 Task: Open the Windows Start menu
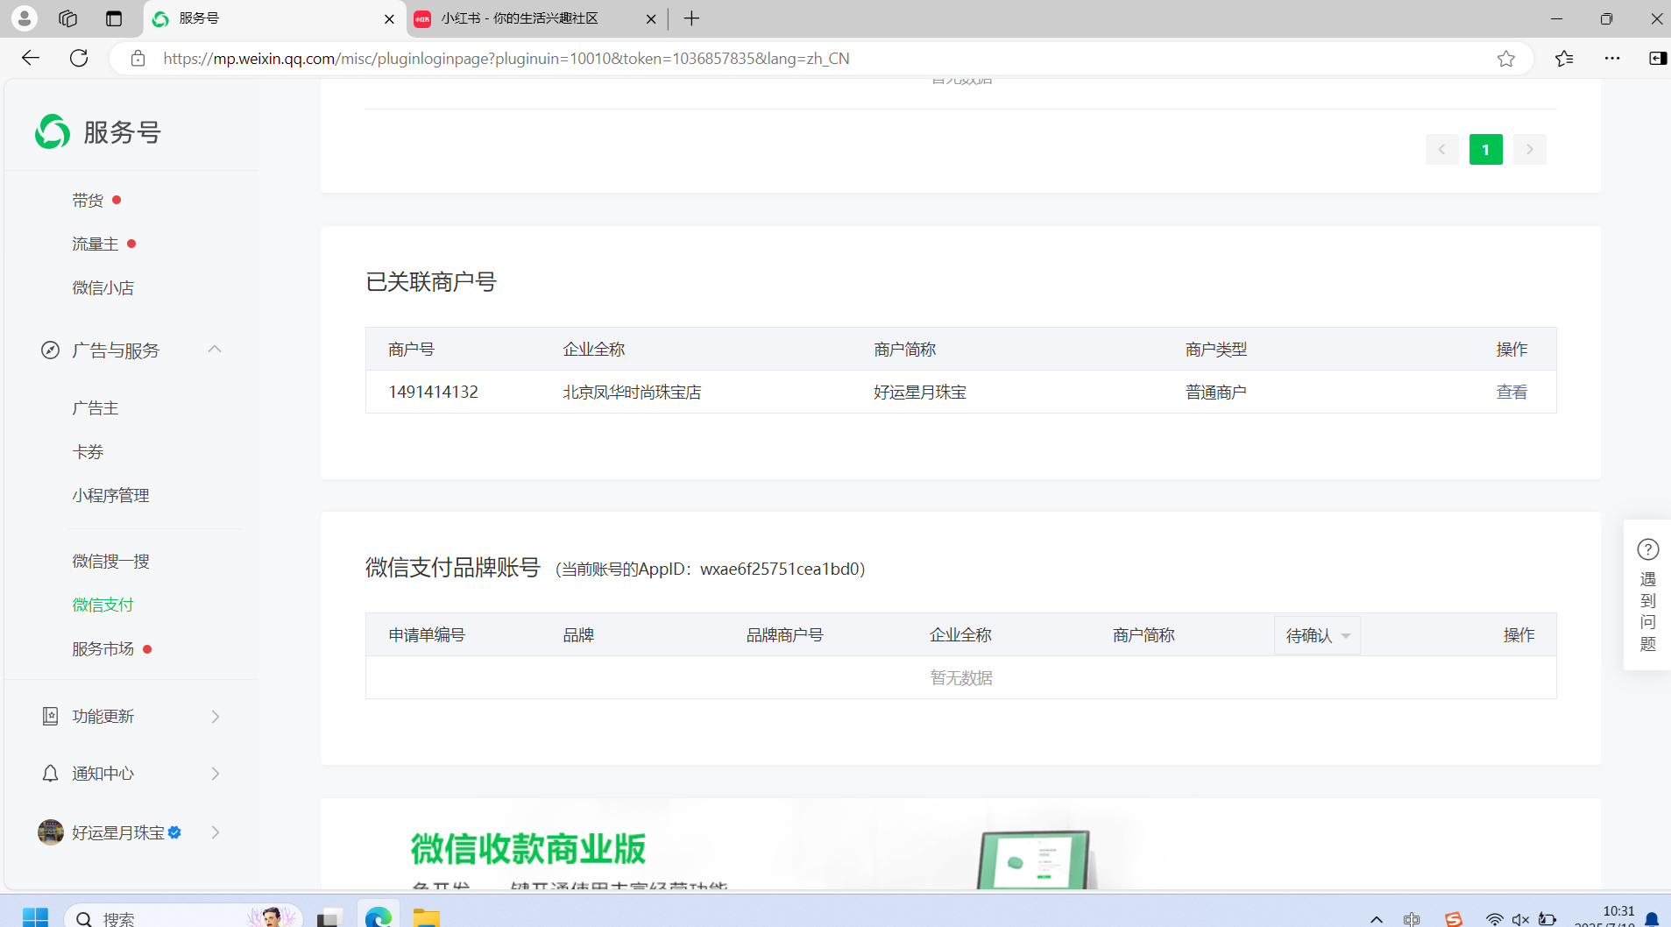point(35,916)
